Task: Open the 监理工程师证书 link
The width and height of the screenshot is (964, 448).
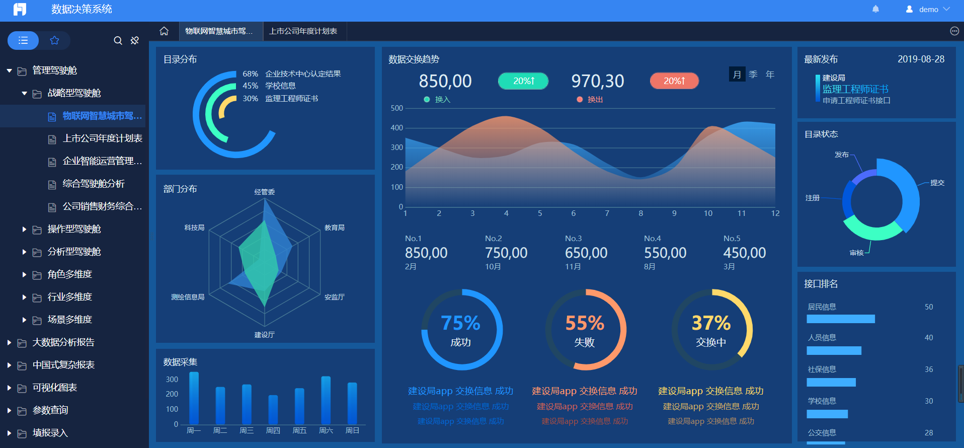Action: pos(855,89)
